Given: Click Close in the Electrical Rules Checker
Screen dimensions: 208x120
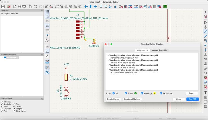Looking at the screenshot, I should click(179, 99).
